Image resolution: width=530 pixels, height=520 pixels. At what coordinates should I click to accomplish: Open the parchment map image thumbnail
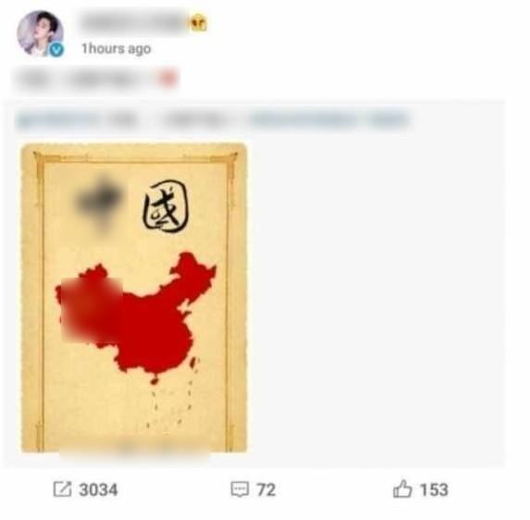tap(134, 298)
